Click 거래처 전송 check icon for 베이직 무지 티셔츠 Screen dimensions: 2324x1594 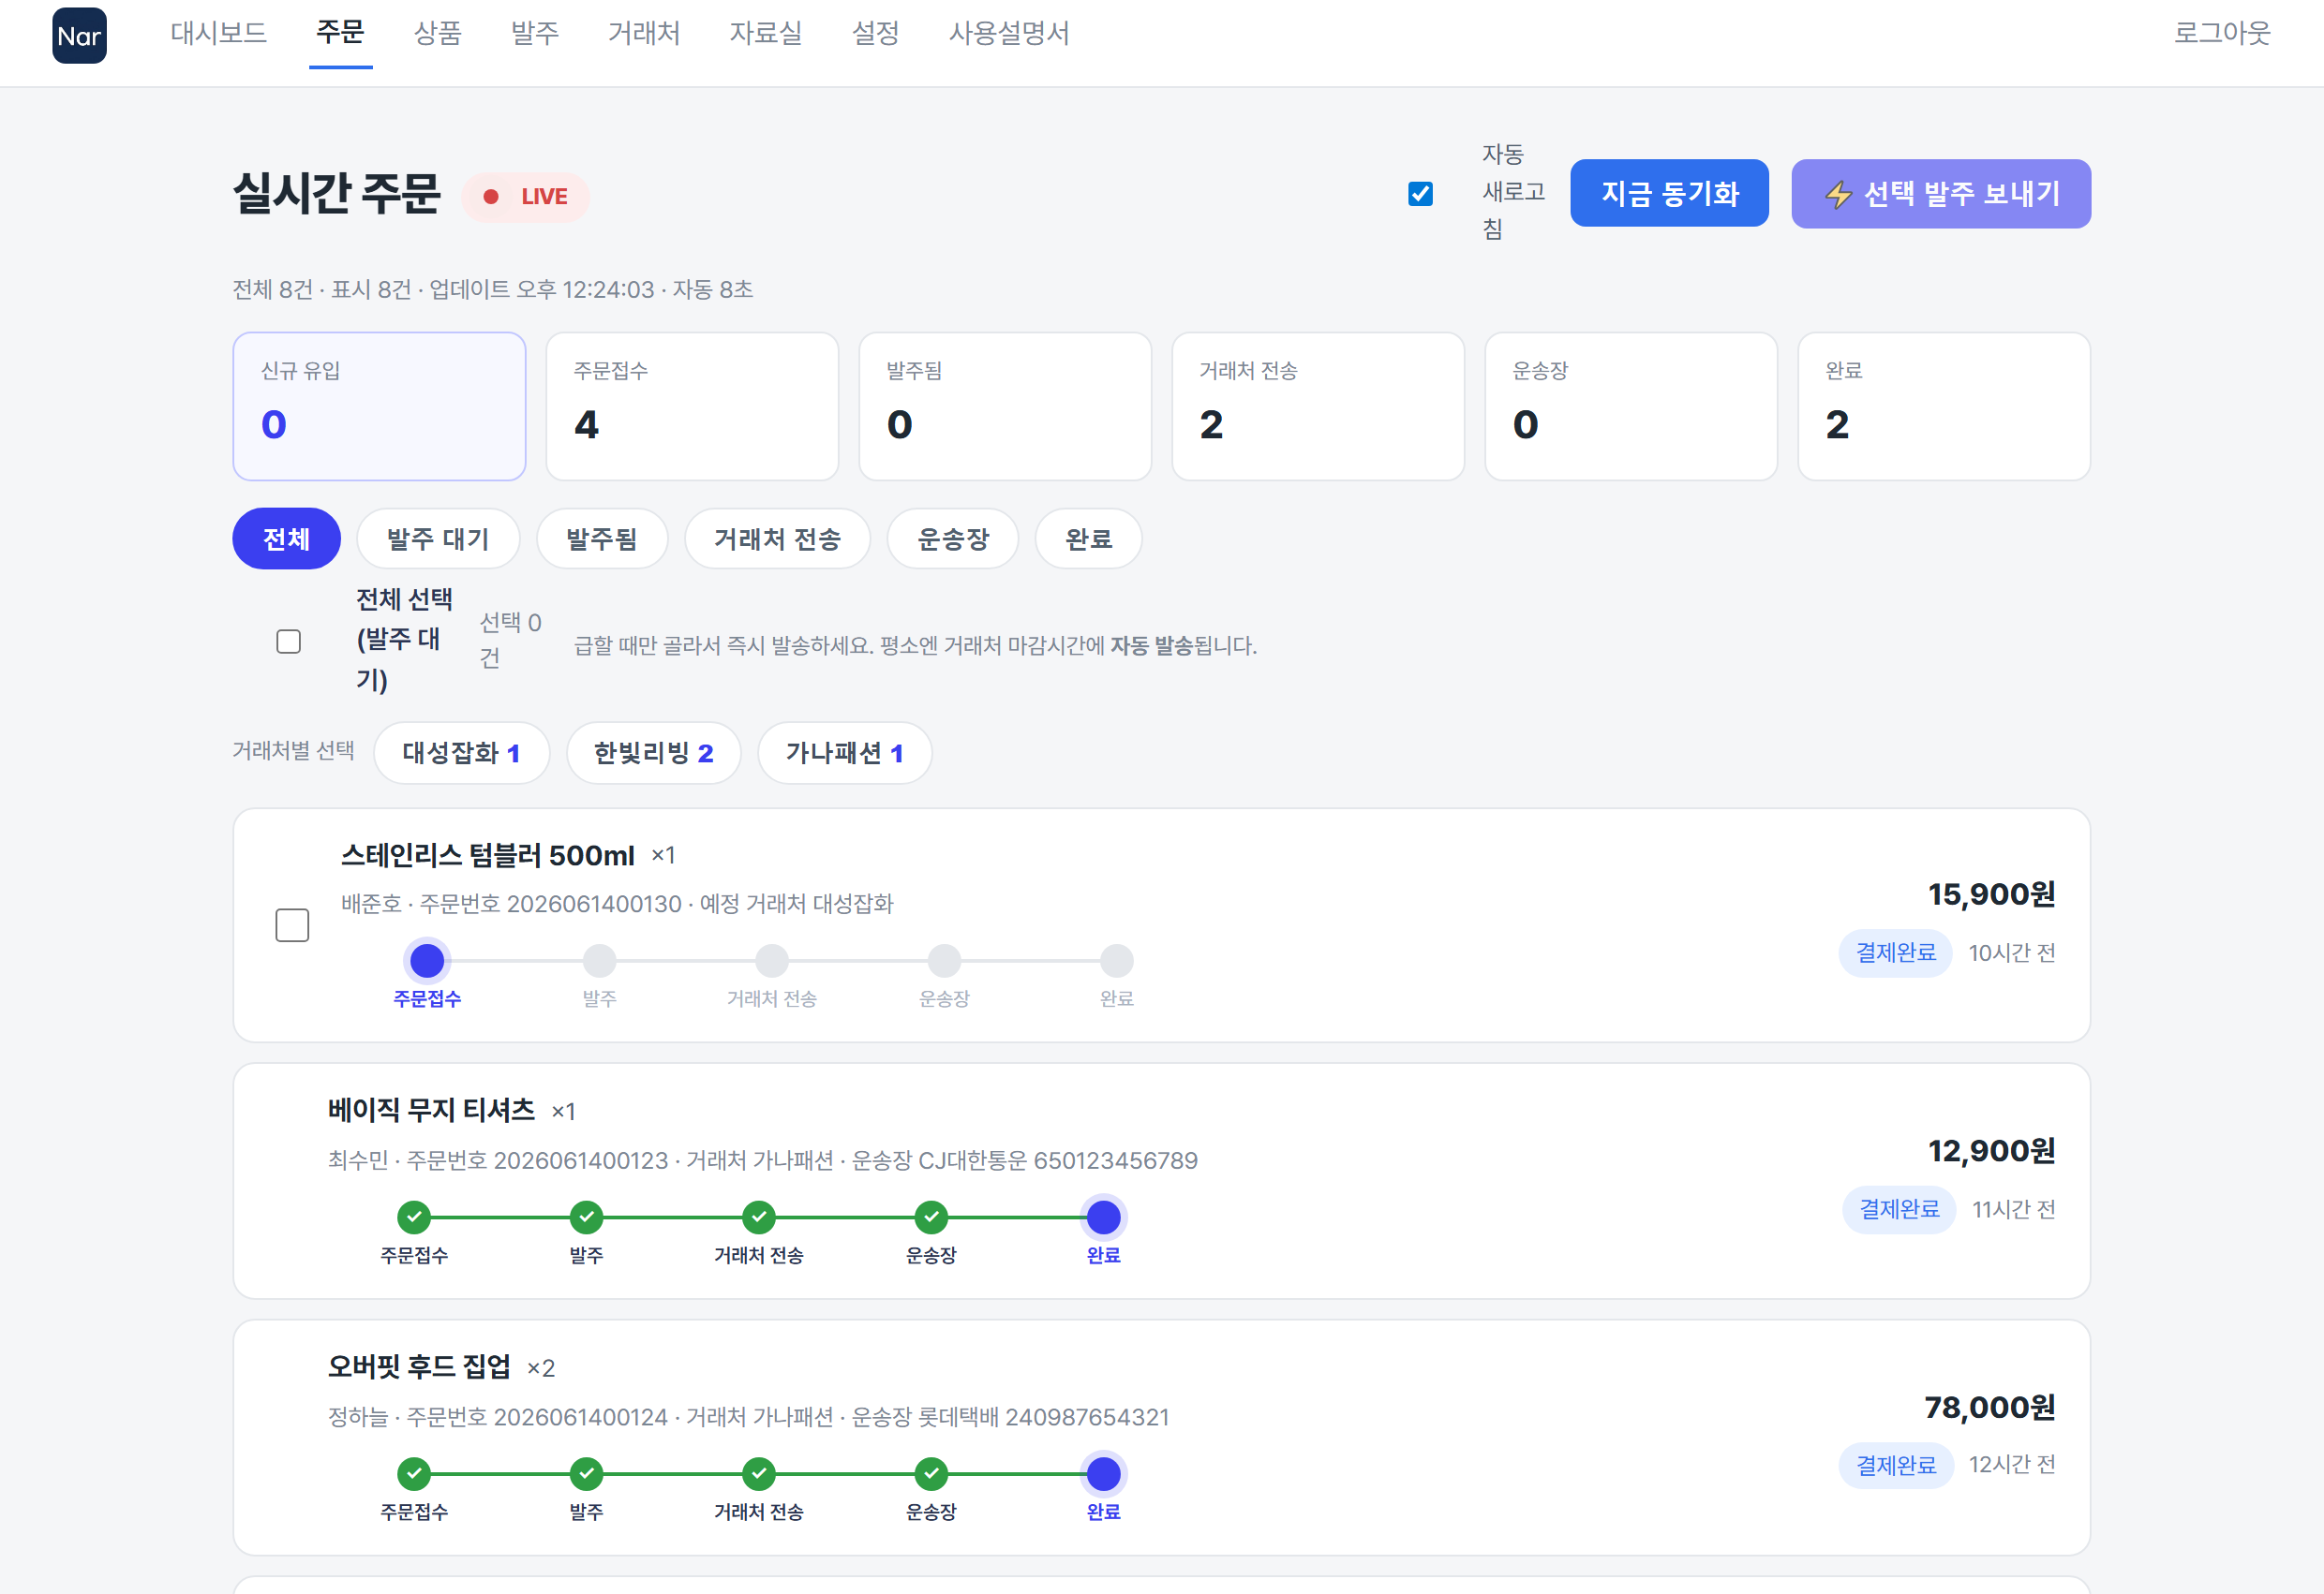[x=759, y=1218]
